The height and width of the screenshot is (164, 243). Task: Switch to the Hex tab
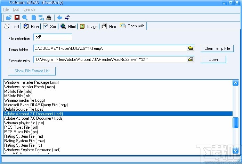(x=109, y=26)
